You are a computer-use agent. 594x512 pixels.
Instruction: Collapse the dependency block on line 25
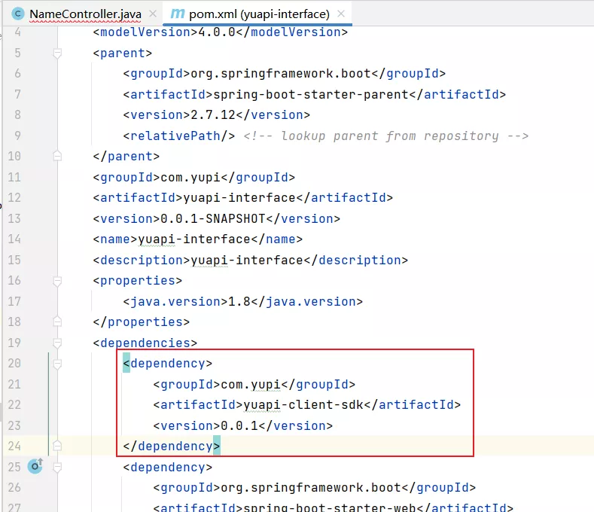click(57, 468)
